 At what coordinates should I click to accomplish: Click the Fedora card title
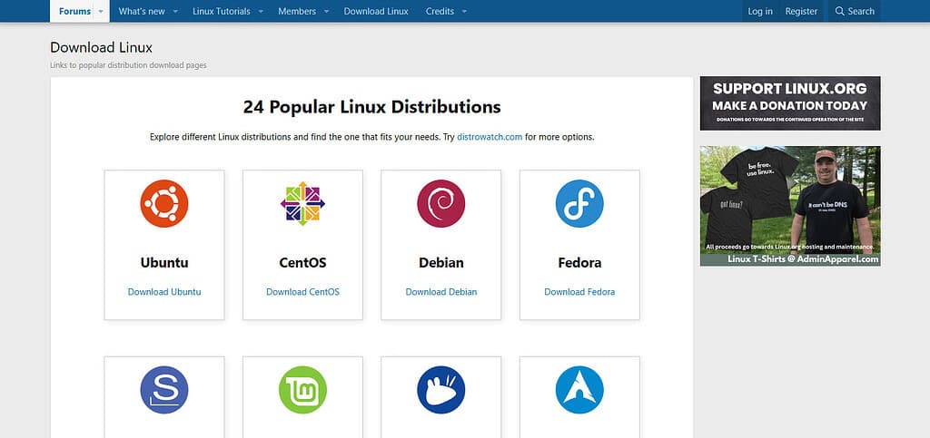(x=579, y=263)
